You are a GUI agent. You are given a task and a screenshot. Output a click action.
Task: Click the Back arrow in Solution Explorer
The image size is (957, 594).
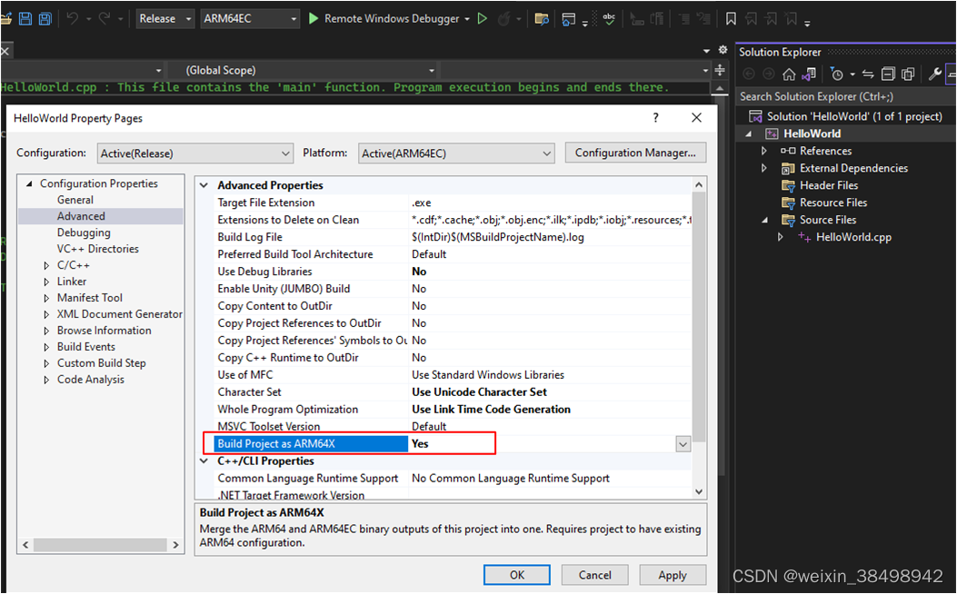coord(749,74)
